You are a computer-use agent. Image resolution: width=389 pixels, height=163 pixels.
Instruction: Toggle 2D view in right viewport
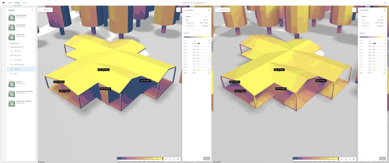click(x=350, y=159)
